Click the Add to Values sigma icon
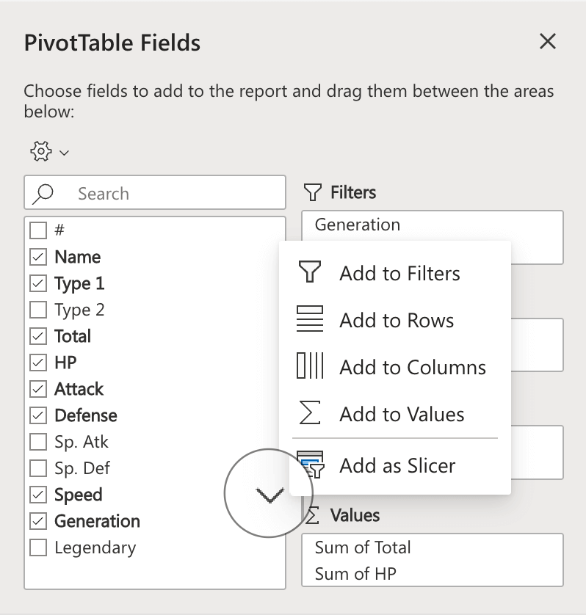Viewport: 586px width, 615px height. (x=311, y=414)
